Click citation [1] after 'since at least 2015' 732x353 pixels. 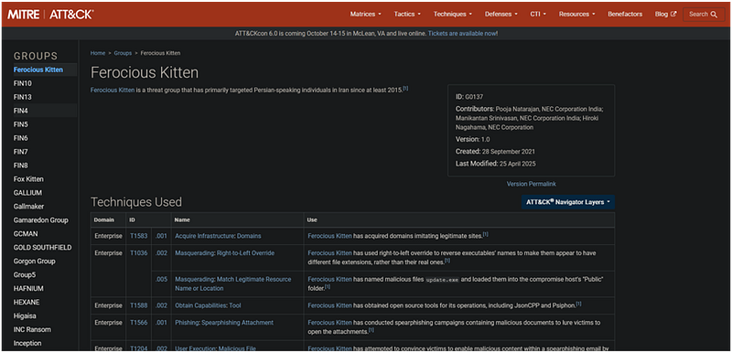pos(405,89)
